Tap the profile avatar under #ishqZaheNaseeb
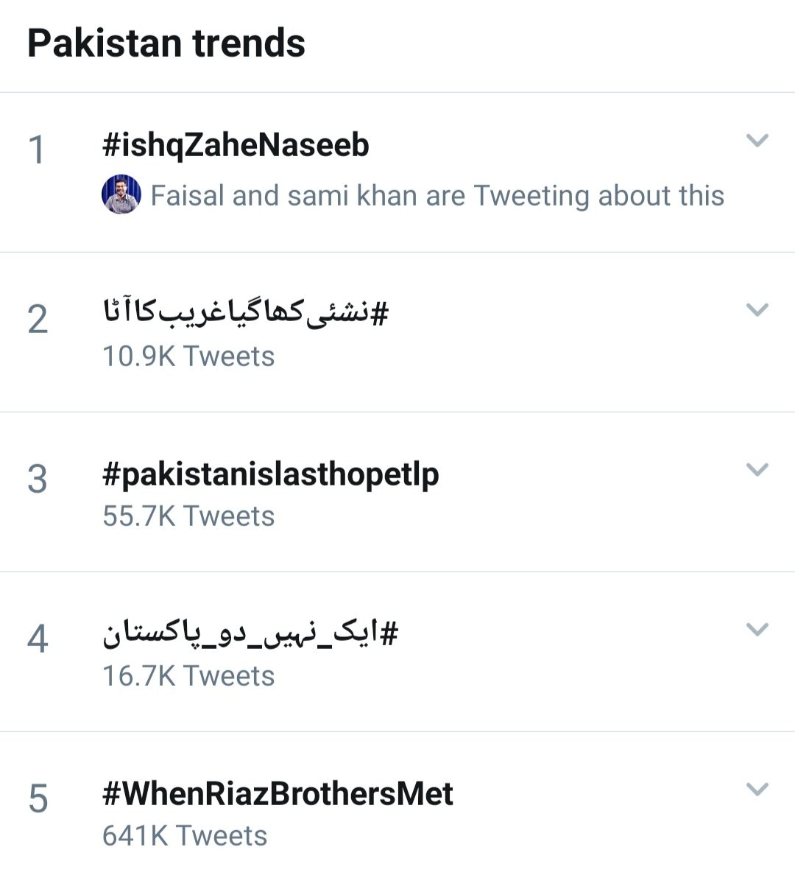The width and height of the screenshot is (795, 889). tap(121, 194)
